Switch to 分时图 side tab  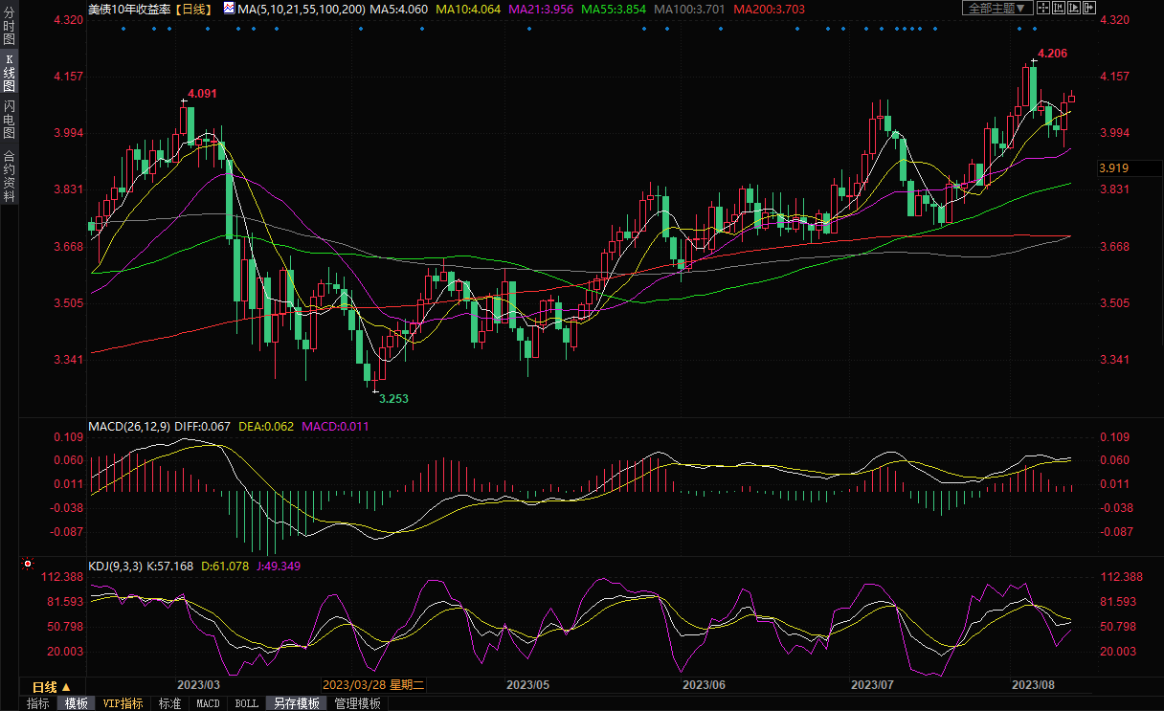coord(9,32)
